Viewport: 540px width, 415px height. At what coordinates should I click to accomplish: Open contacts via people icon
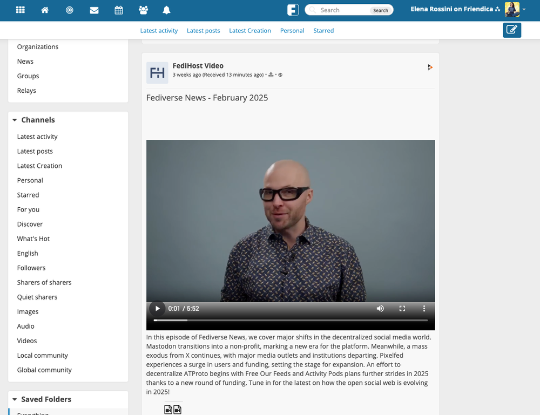(x=143, y=10)
